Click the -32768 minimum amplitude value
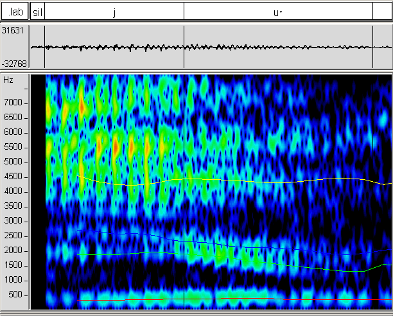Image resolution: width=393 pixels, height=316 pixels. tap(13, 62)
